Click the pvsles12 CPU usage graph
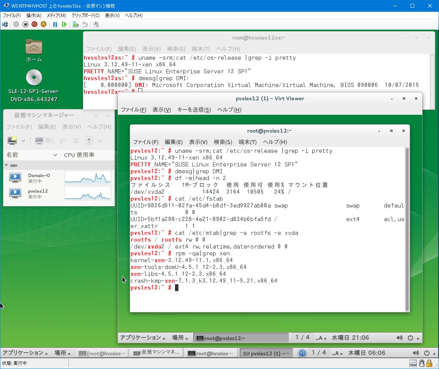The width and height of the screenshot is (439, 369). click(x=87, y=193)
